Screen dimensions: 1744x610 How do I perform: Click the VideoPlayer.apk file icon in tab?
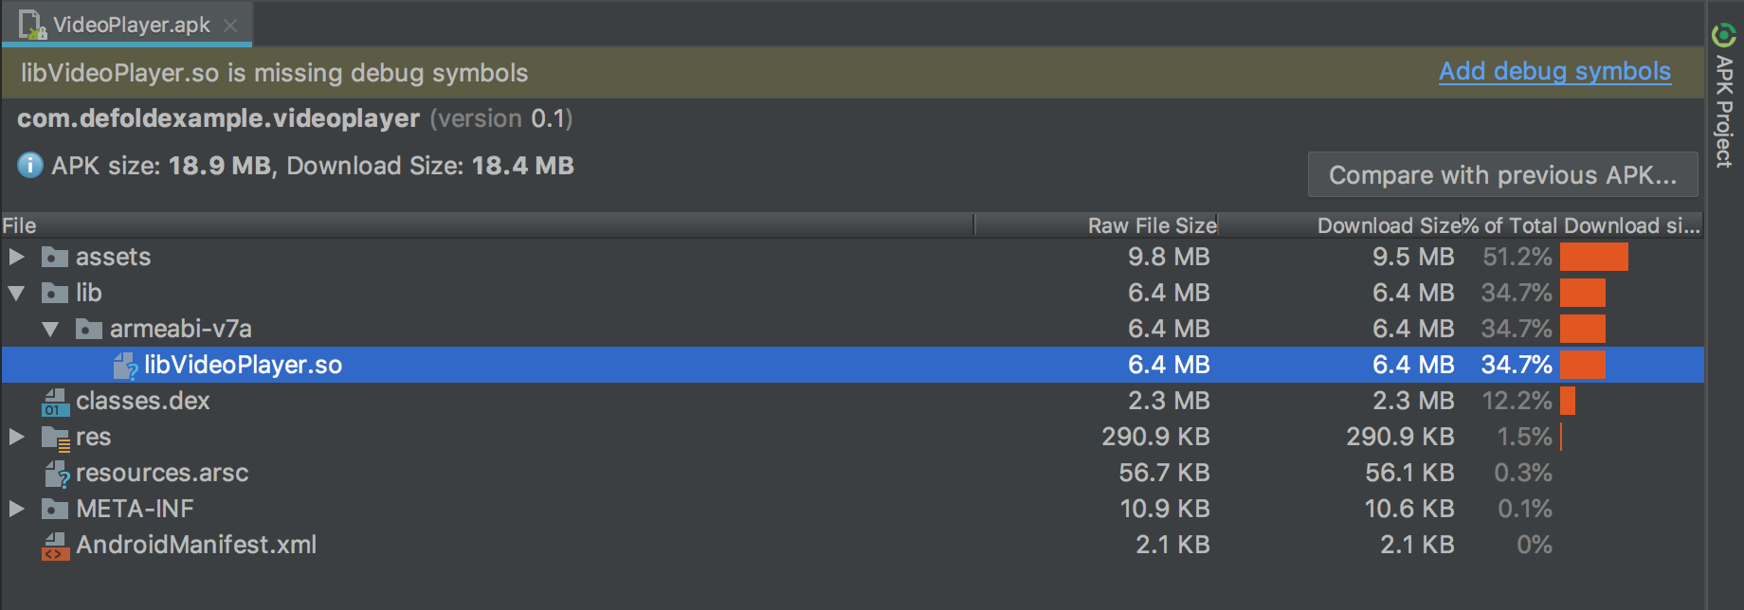(32, 25)
